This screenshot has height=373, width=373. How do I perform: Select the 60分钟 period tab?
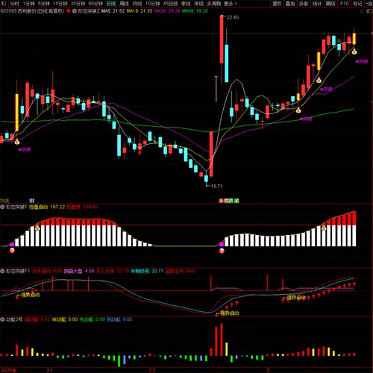click(x=95, y=4)
